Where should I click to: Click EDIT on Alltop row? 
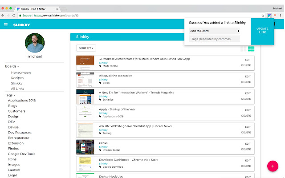248,77
